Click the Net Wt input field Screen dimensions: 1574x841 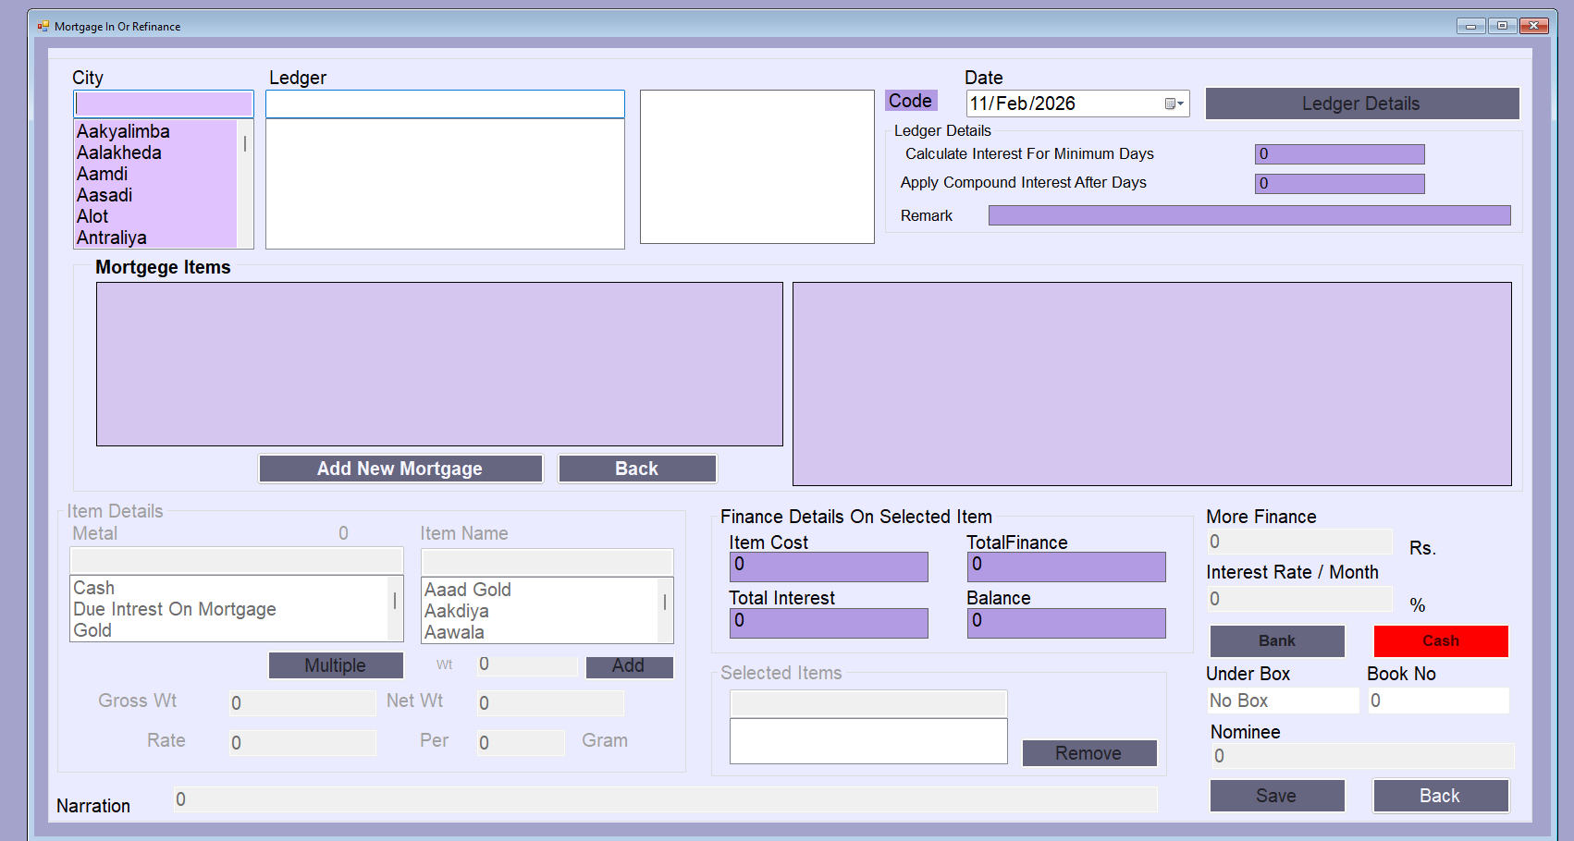[x=550, y=703]
